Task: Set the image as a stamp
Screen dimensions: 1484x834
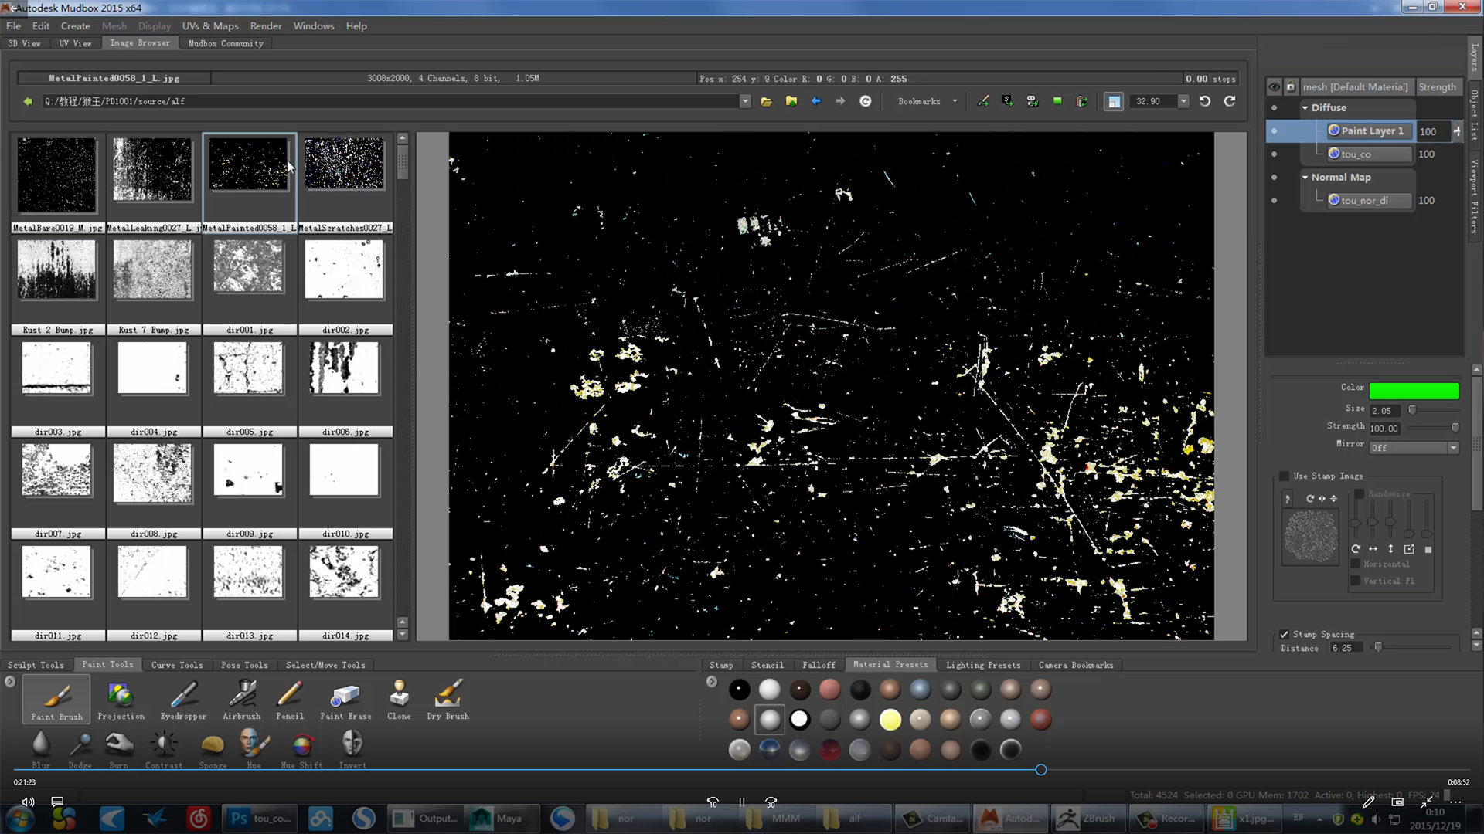Action: pyautogui.click(x=982, y=101)
